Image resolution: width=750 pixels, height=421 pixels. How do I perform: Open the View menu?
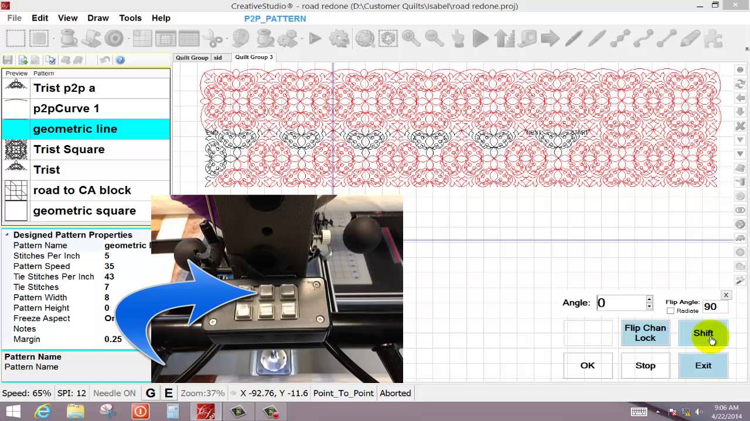pos(68,18)
